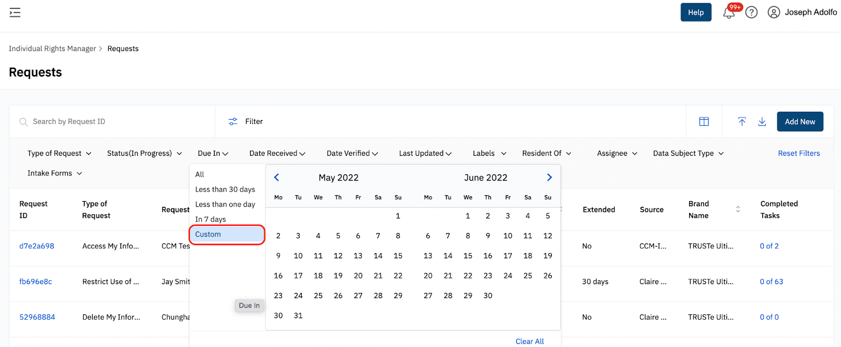Click the download arrow icon

point(762,122)
